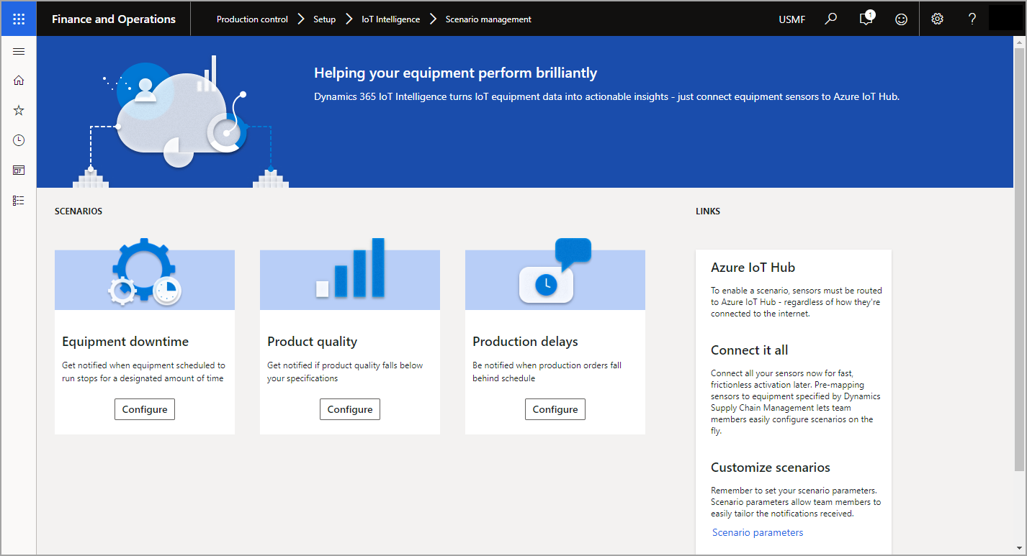Open Recent clock icon in the sidebar

pyautogui.click(x=19, y=140)
